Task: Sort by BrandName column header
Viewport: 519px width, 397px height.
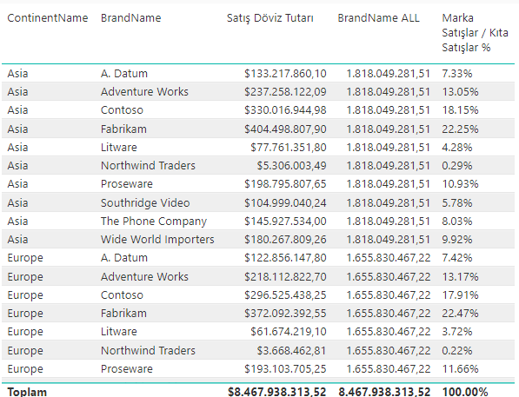Action: pyautogui.click(x=130, y=18)
